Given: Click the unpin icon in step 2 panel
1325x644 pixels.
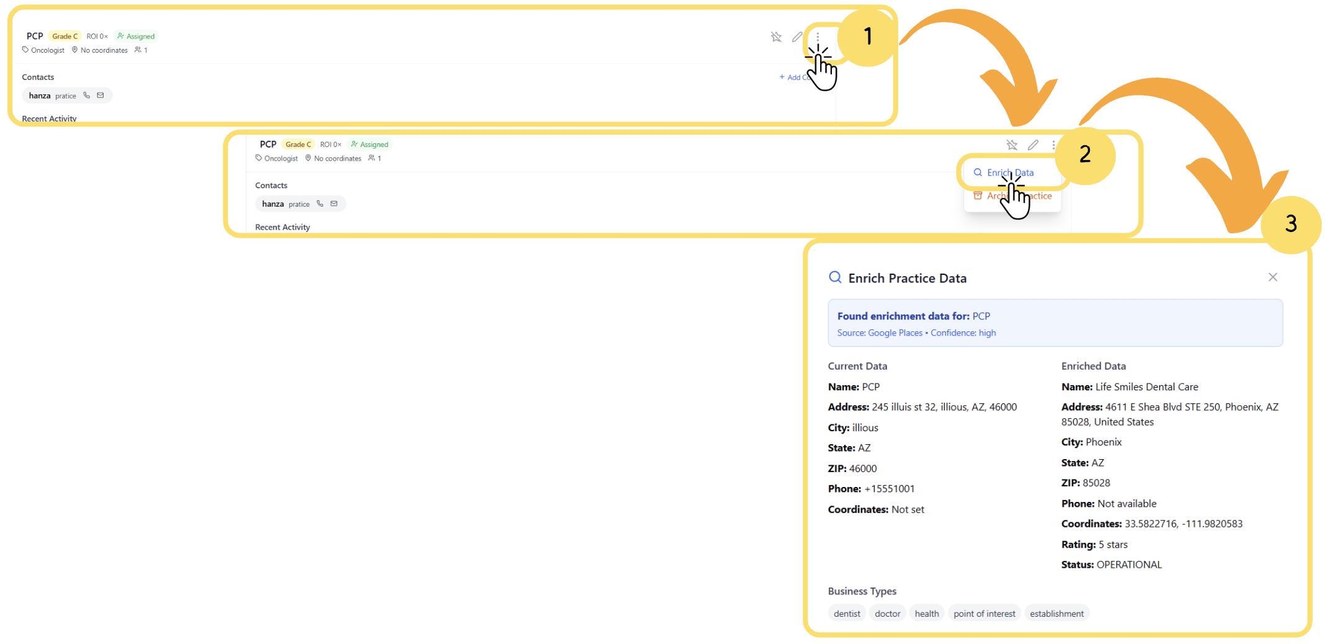Looking at the screenshot, I should [1012, 145].
